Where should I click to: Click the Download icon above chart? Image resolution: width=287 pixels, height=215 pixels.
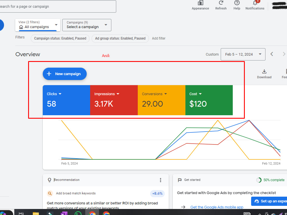(264, 71)
